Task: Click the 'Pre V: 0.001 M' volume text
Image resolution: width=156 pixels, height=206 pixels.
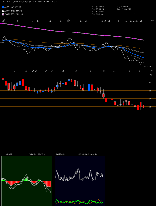Action: pyautogui.click(x=124, y=9)
